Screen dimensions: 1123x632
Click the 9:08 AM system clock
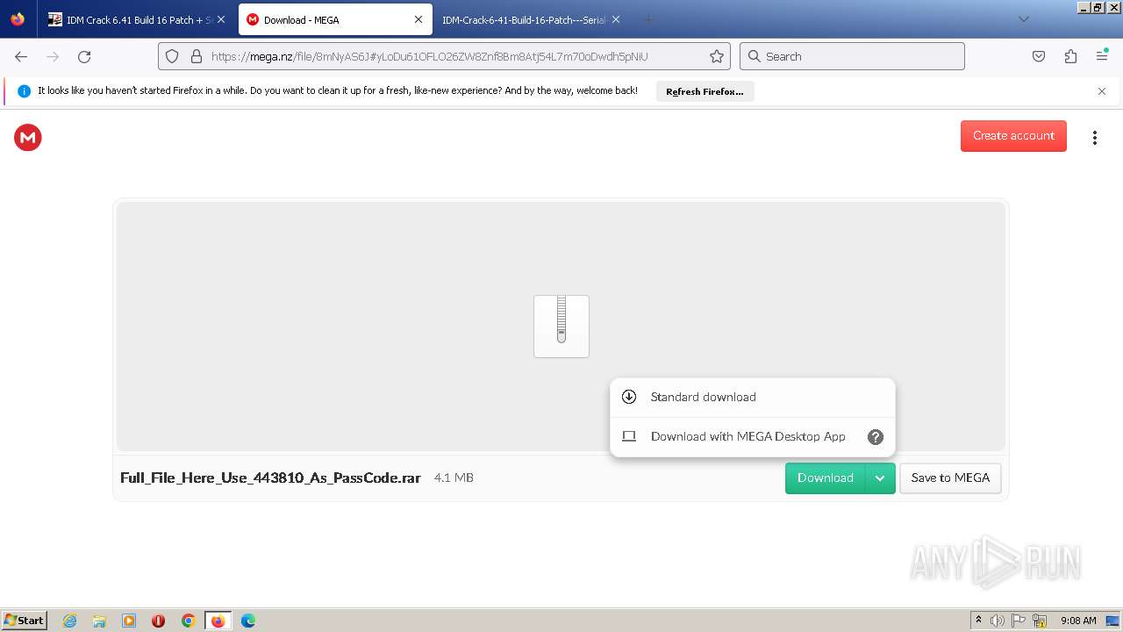point(1078,621)
